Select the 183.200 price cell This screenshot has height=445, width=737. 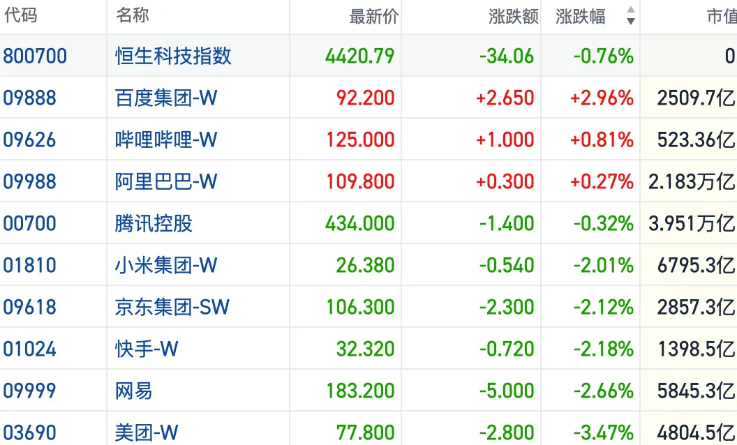[x=361, y=391]
